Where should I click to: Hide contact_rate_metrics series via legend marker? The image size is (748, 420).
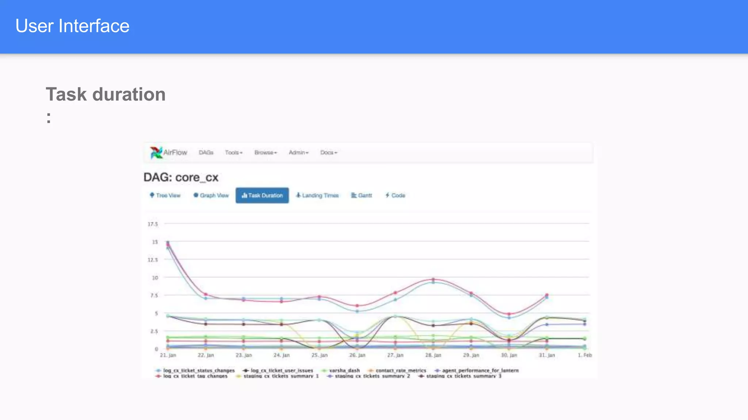pos(371,370)
